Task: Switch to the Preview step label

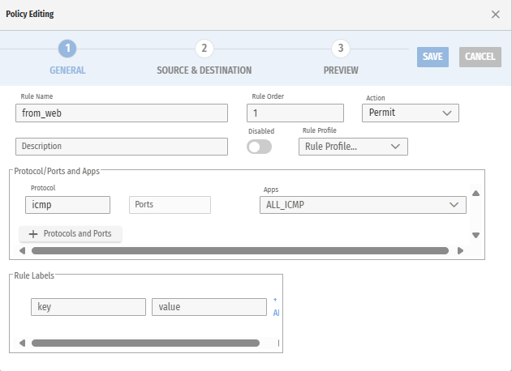Action: (341, 70)
